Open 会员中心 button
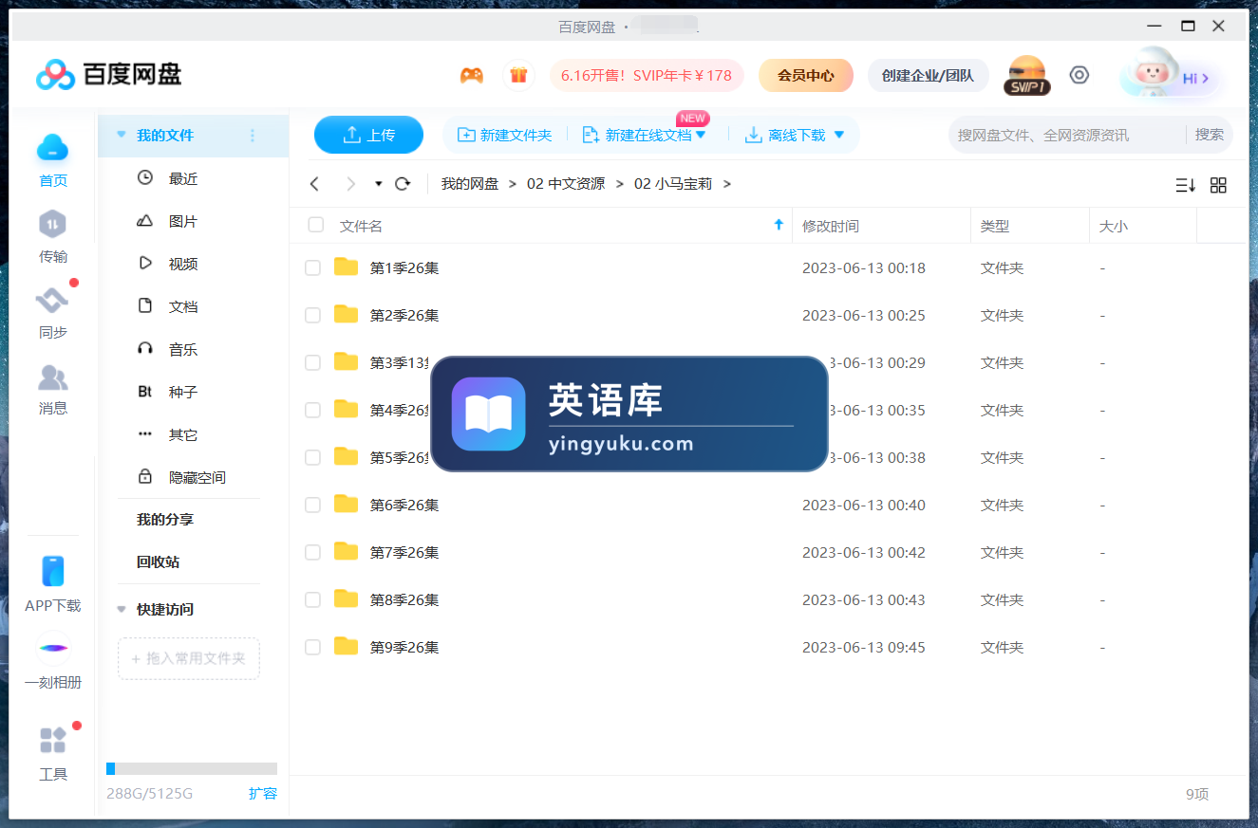The width and height of the screenshot is (1258, 828). click(x=806, y=75)
